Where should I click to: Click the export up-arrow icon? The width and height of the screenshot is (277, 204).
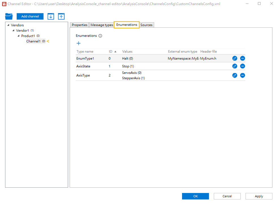pos(61,16)
